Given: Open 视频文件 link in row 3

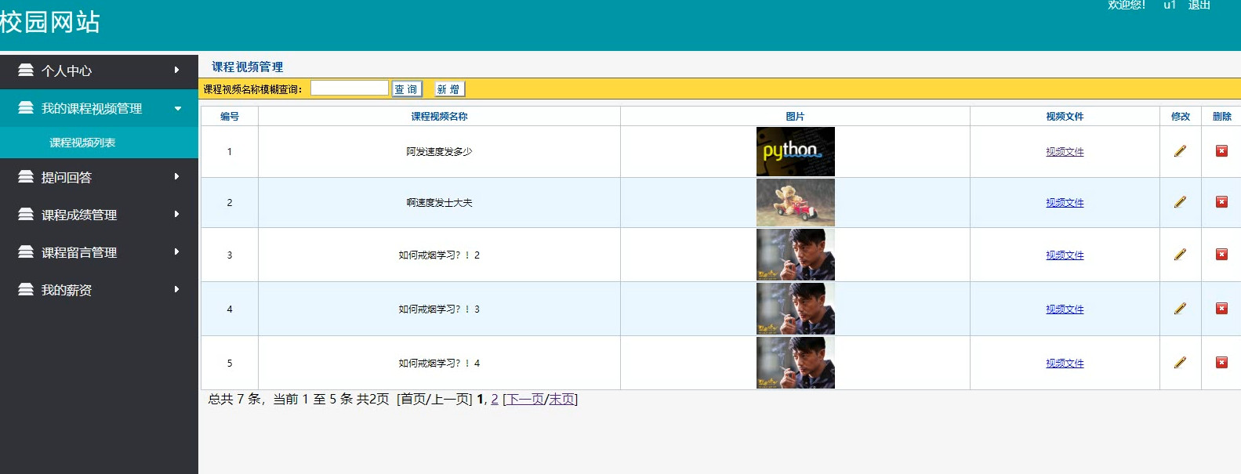Looking at the screenshot, I should [x=1065, y=255].
